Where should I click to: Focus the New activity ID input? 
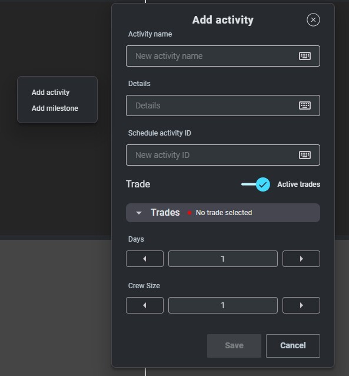[x=212, y=155]
